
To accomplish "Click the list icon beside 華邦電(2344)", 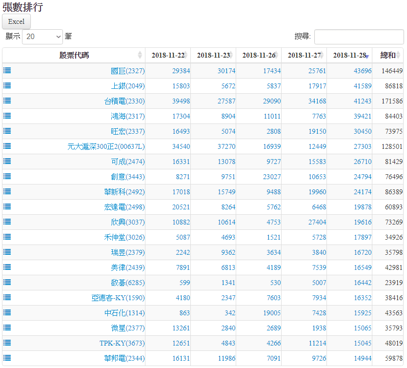I will pyautogui.click(x=7, y=358).
